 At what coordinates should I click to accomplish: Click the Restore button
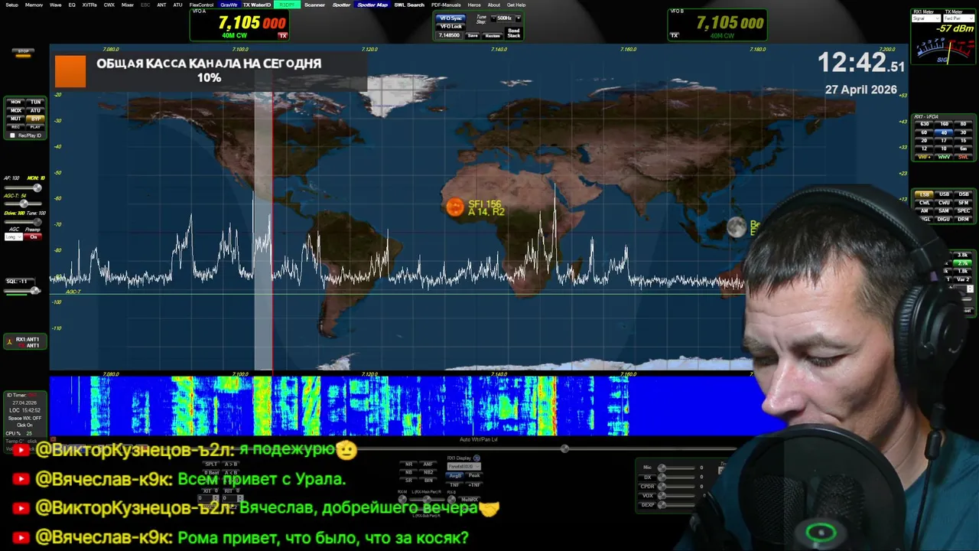pos(493,36)
